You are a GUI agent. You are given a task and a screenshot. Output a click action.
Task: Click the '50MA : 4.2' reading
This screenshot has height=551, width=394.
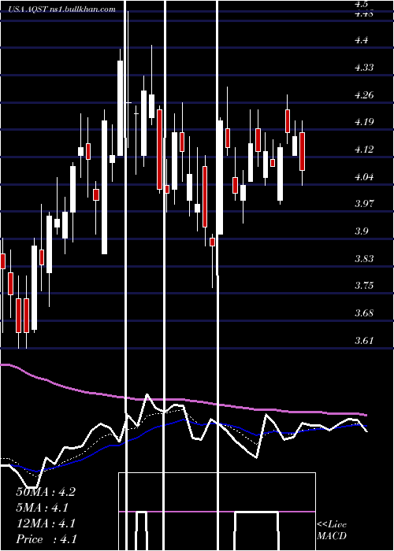coord(46,492)
